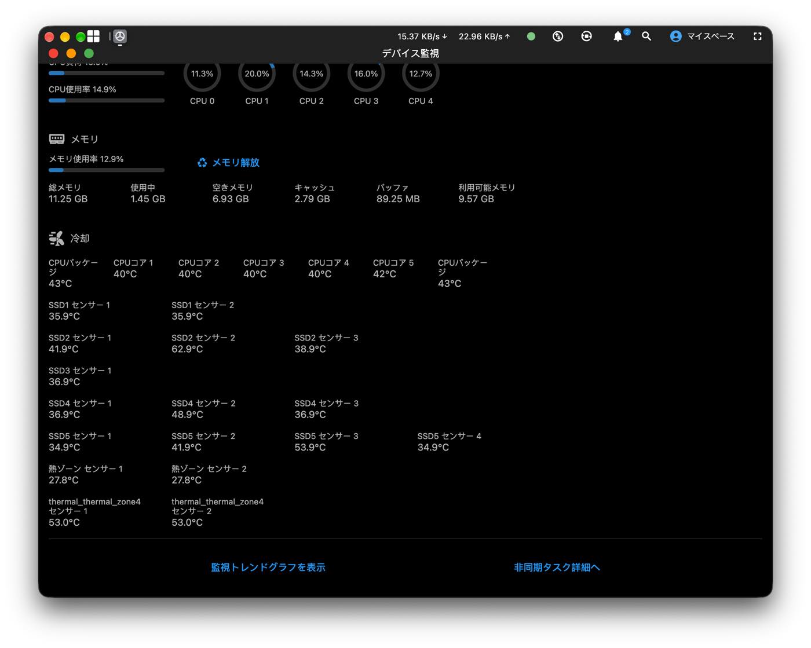Open the user avatar icon

675,36
